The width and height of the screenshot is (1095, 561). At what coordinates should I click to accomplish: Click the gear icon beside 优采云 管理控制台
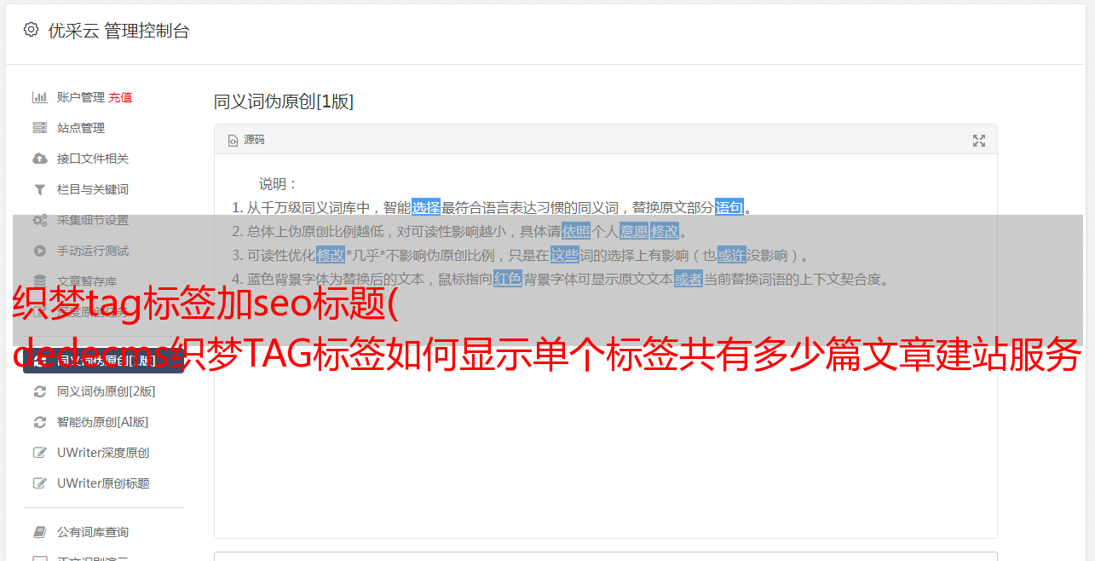pos(32,30)
